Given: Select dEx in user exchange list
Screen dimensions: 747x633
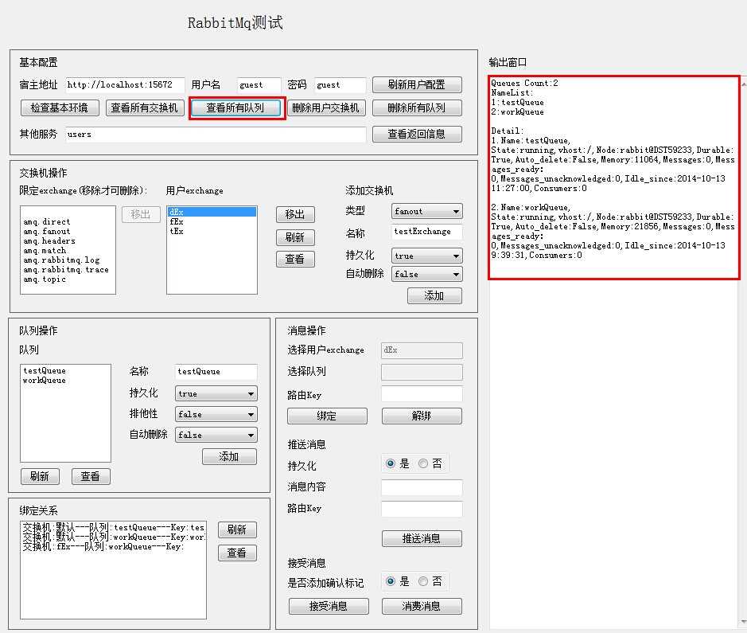Looking at the screenshot, I should (x=212, y=212).
